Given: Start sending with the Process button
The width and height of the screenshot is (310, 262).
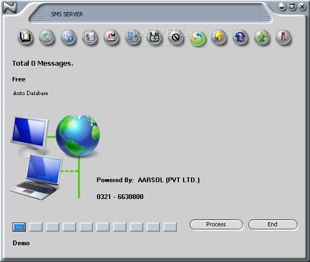Looking at the screenshot, I should point(216,225).
